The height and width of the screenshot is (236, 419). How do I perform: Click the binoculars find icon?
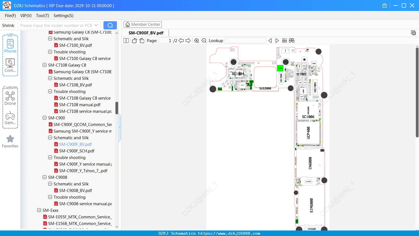coord(292,41)
